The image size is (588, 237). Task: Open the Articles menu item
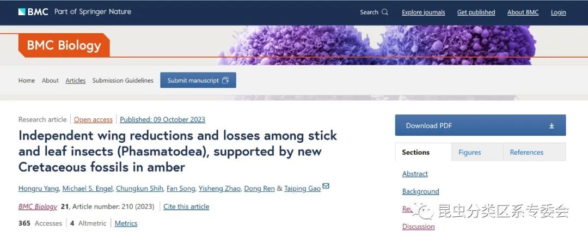tap(75, 80)
